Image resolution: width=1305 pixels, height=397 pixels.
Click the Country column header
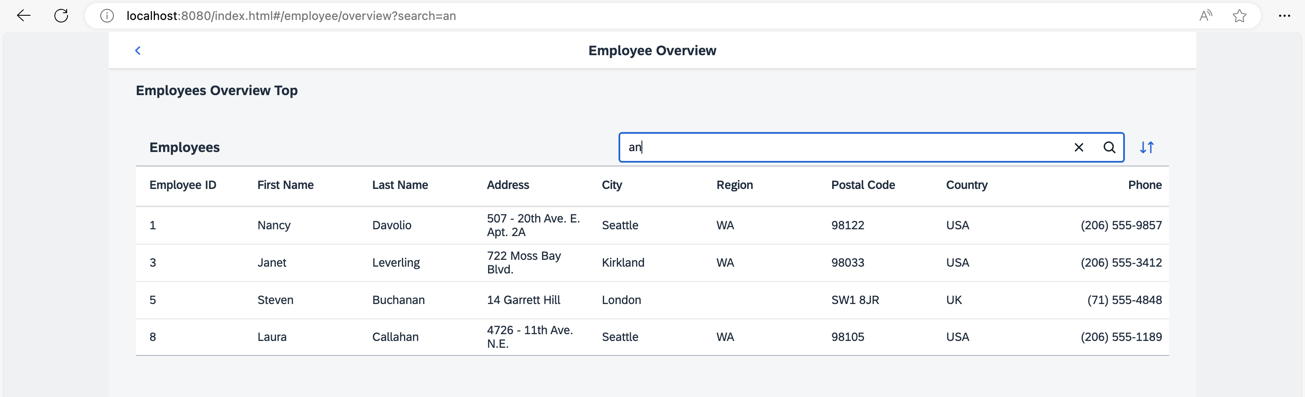pos(967,185)
